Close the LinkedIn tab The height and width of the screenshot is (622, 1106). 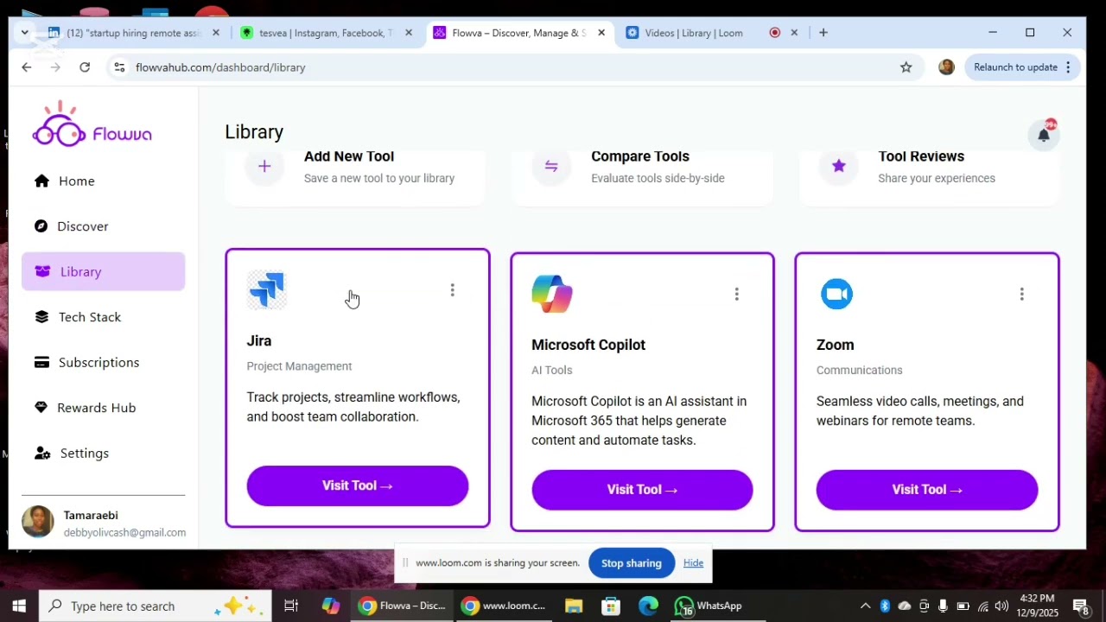point(216,33)
